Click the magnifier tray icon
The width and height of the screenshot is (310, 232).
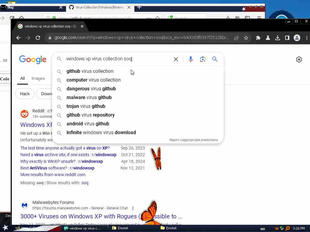click(288, 228)
